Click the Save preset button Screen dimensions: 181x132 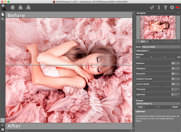(140, 107)
